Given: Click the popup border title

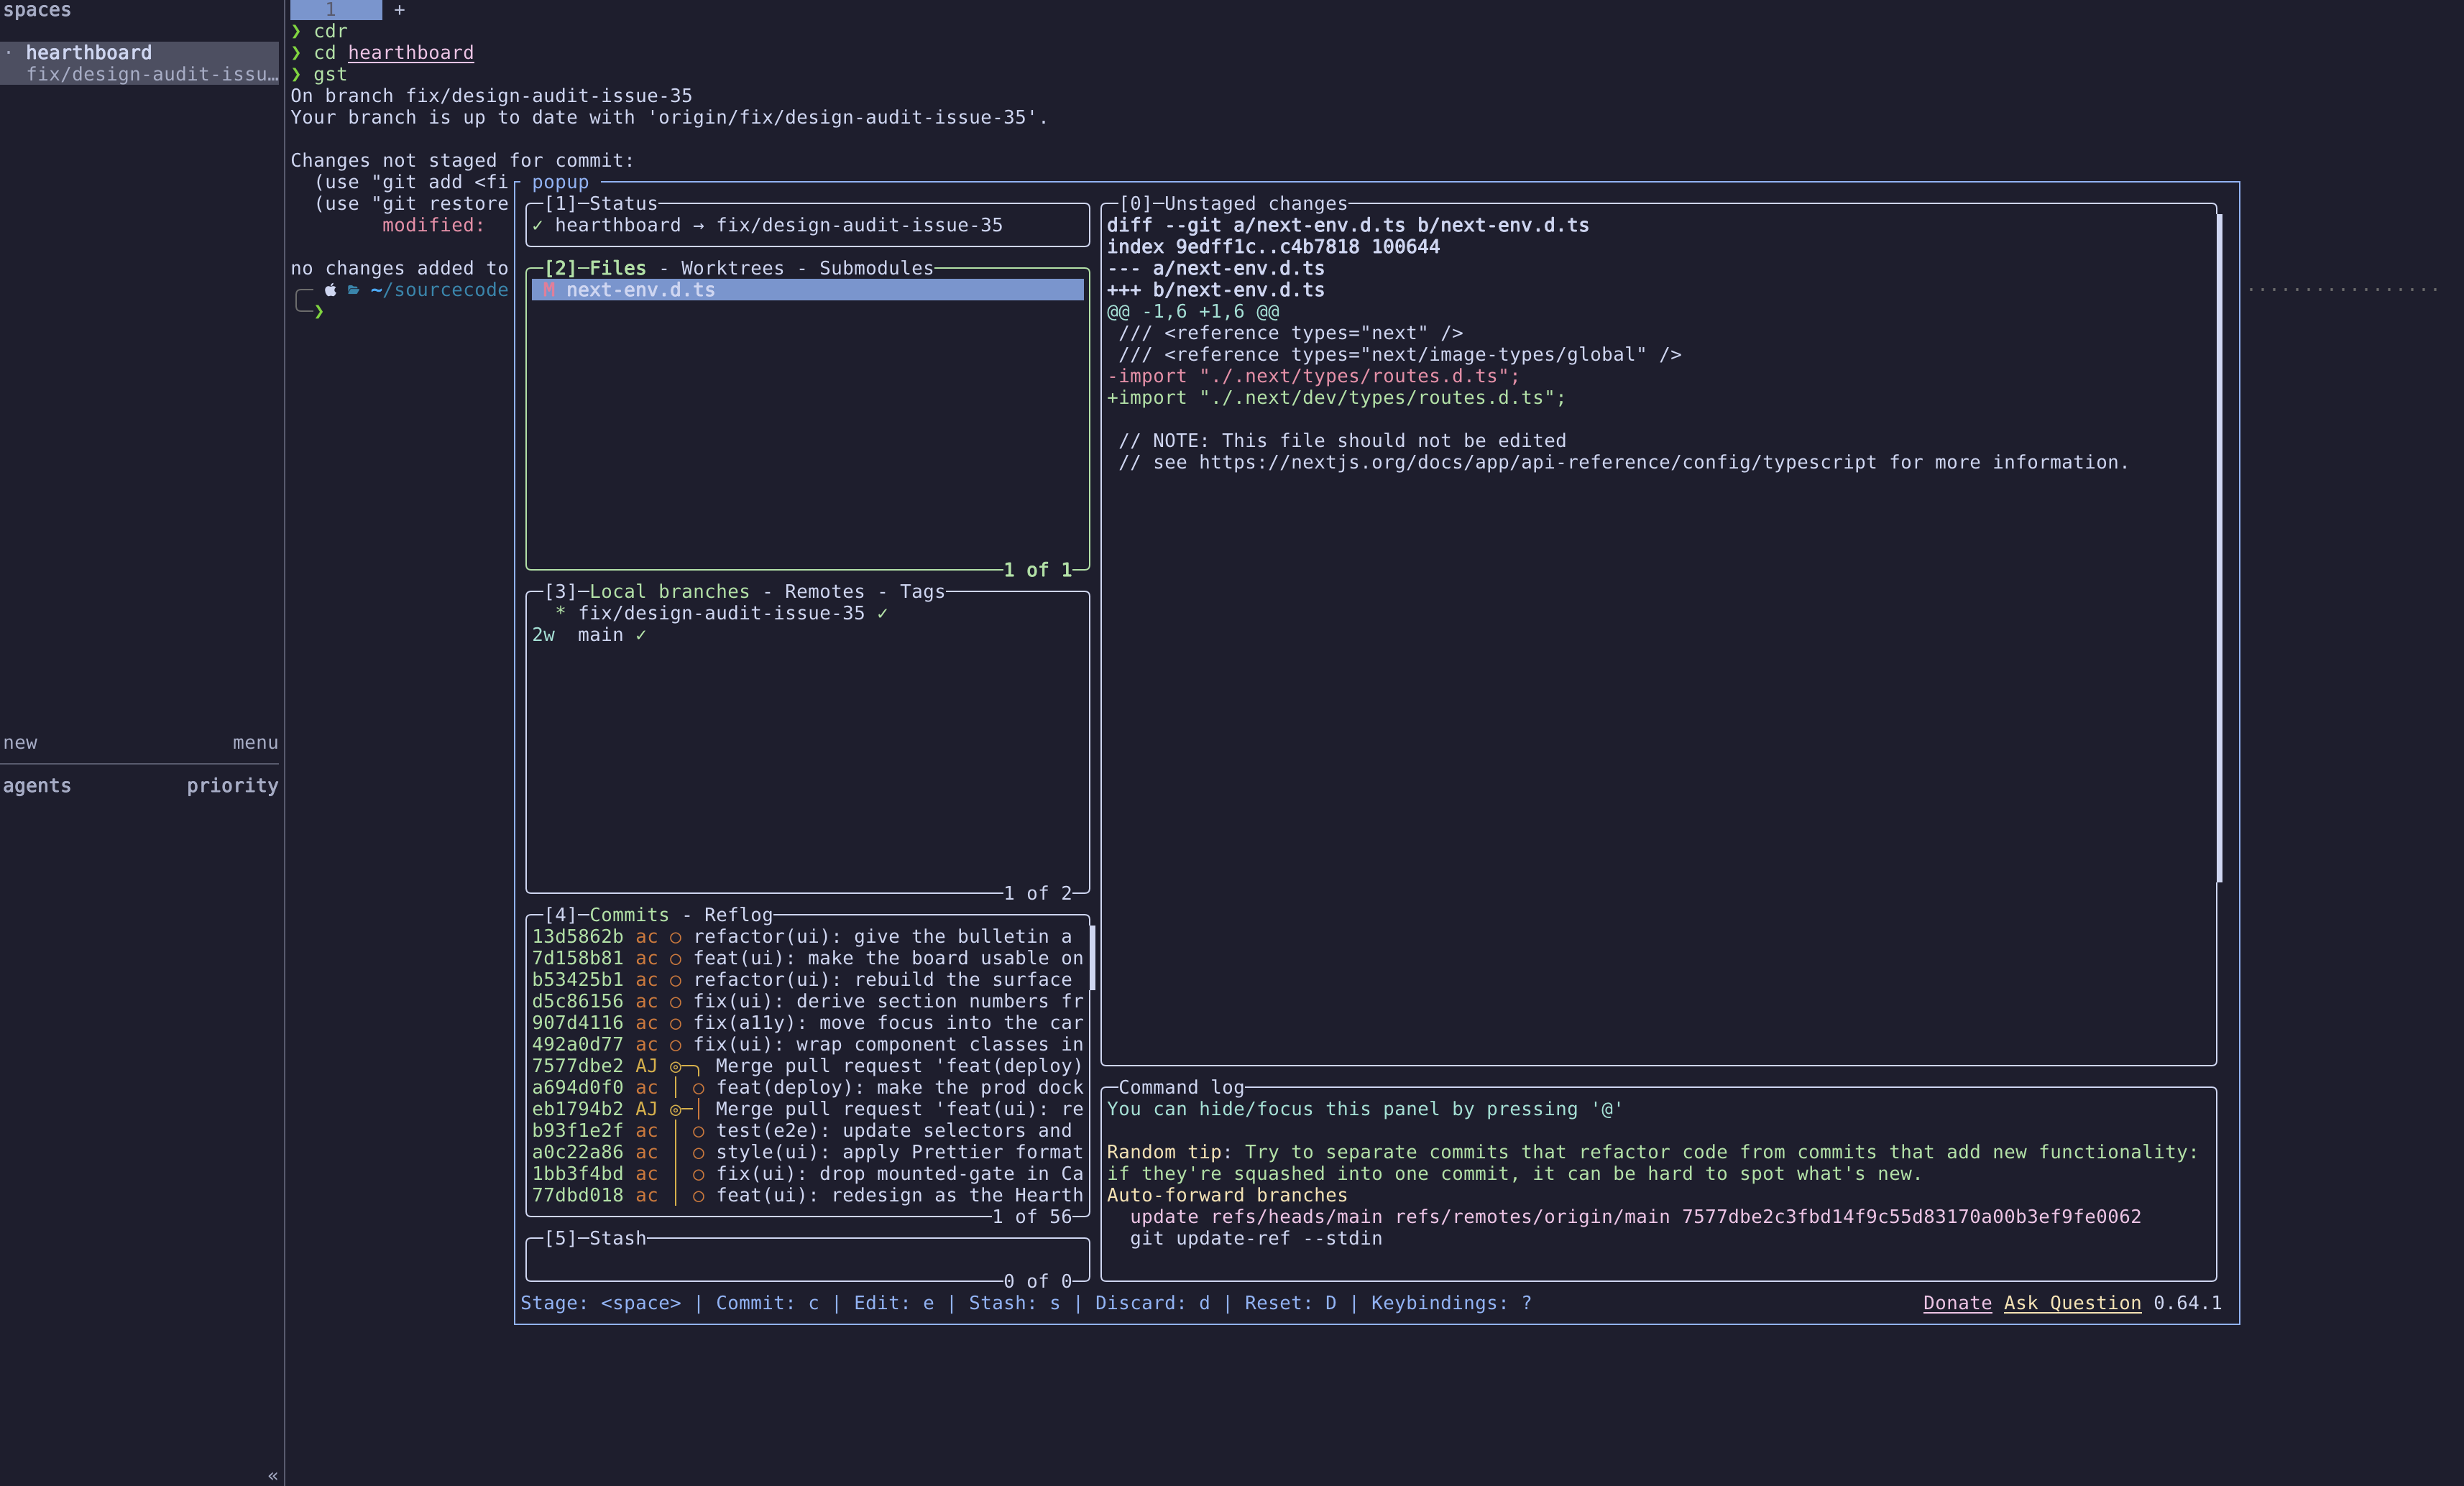Looking at the screenshot, I should click(x=560, y=182).
